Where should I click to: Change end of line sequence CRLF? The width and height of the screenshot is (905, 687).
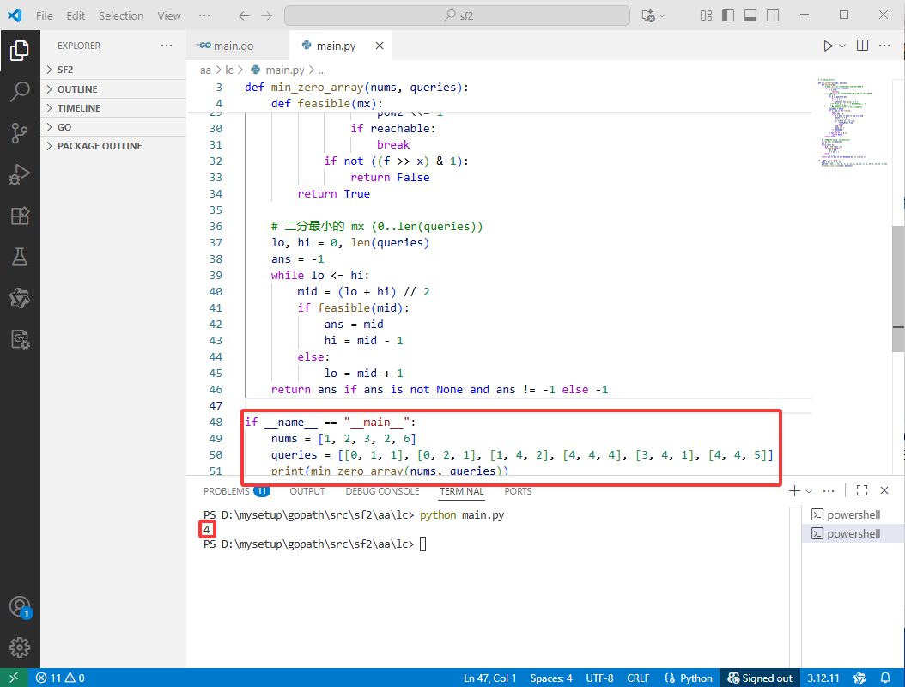638,678
